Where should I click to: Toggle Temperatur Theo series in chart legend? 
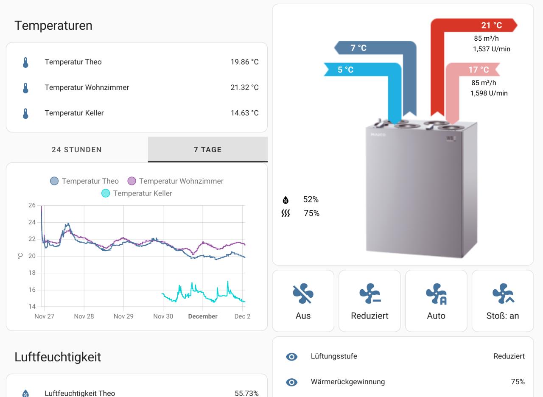coord(84,181)
